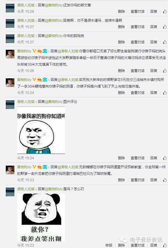Click the orange V verified badge at 15:23
This screenshot has height=248, width=168.
pos(34,167)
